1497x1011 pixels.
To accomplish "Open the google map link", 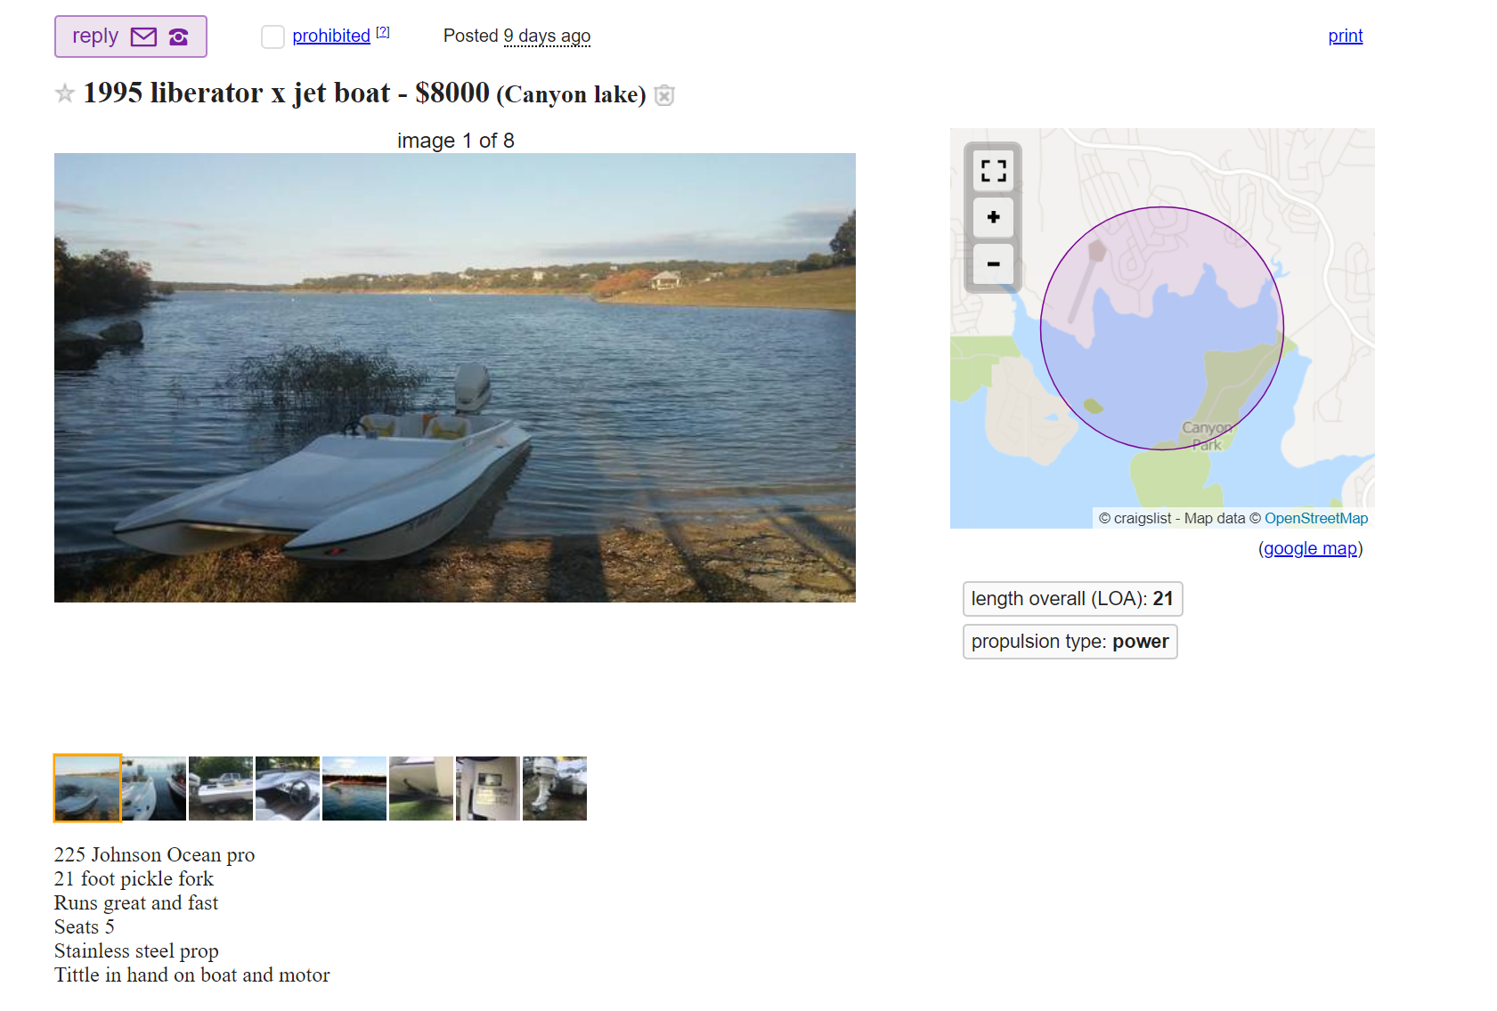I will click(1310, 548).
